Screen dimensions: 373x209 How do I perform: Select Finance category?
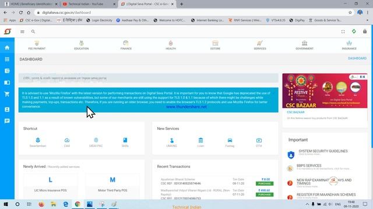(126, 45)
